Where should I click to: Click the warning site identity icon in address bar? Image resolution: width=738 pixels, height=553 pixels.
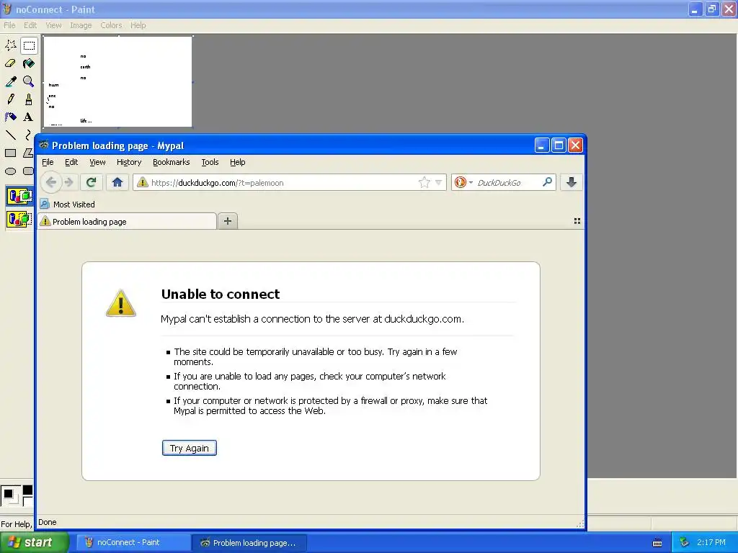(x=142, y=182)
